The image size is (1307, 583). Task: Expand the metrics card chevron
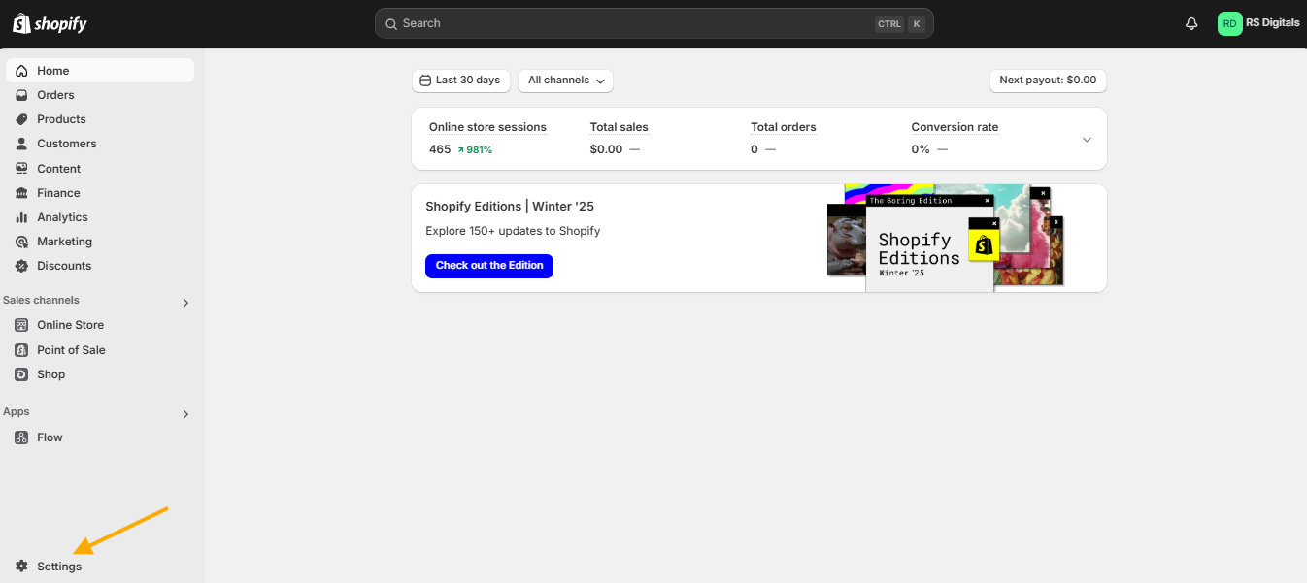1087,139
